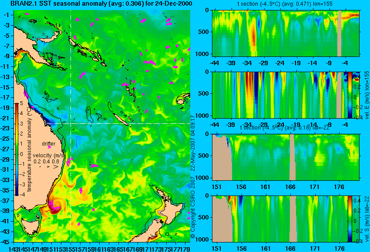Click the '0.2 0.4 0.8' velocity scale
Screen dimensions: 370x252
pyautogui.click(x=46, y=161)
